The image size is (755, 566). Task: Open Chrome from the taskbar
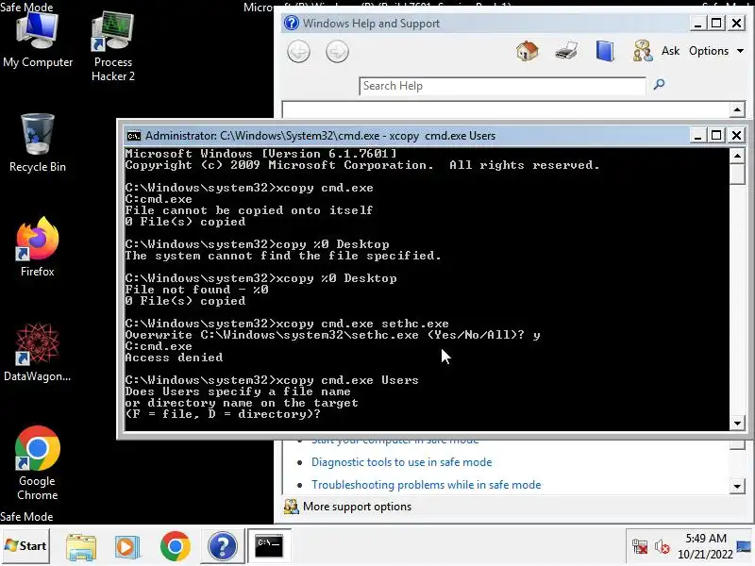tap(176, 546)
